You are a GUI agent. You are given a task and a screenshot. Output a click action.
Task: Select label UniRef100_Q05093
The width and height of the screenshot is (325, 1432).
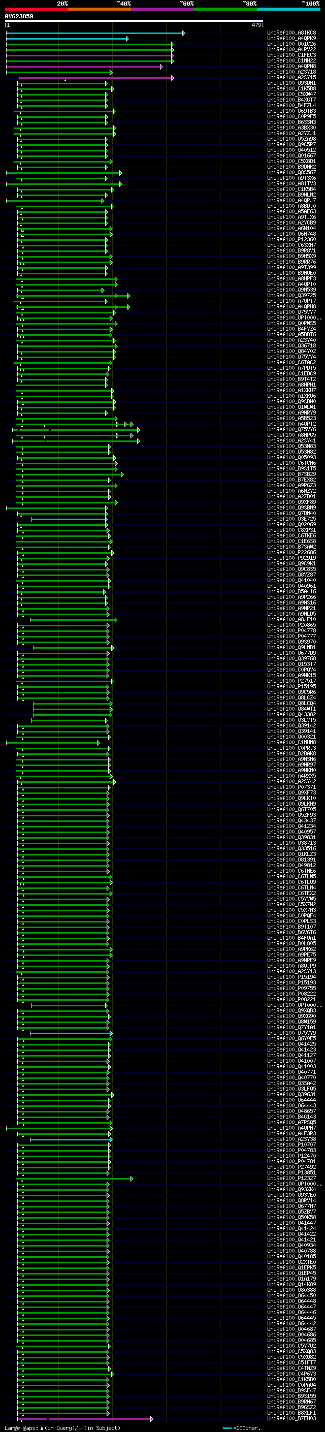291,457
